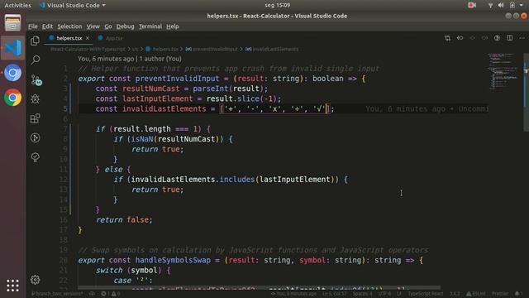Change the LF end-of-line sequence
Viewport: 529px width, 298px height.
tap(399, 294)
